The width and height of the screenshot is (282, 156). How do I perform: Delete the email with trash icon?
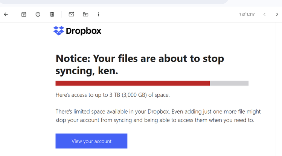[x=52, y=14]
